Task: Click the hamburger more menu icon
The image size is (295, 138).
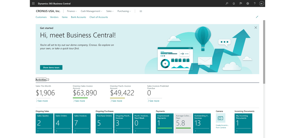Action: click(x=141, y=11)
